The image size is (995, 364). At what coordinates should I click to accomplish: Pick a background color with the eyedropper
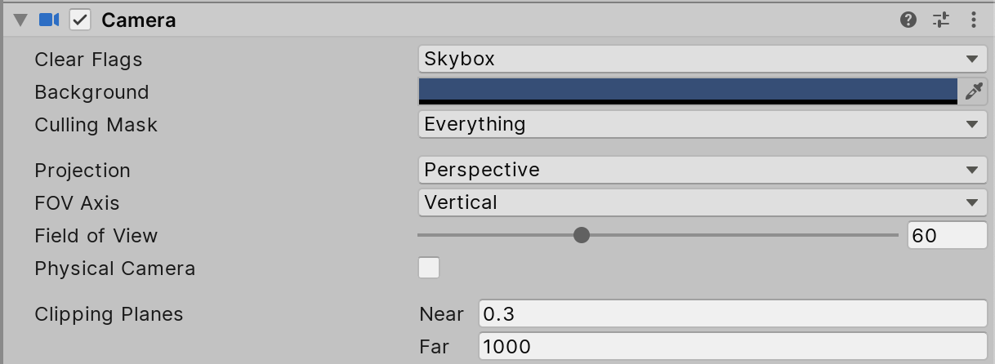973,91
